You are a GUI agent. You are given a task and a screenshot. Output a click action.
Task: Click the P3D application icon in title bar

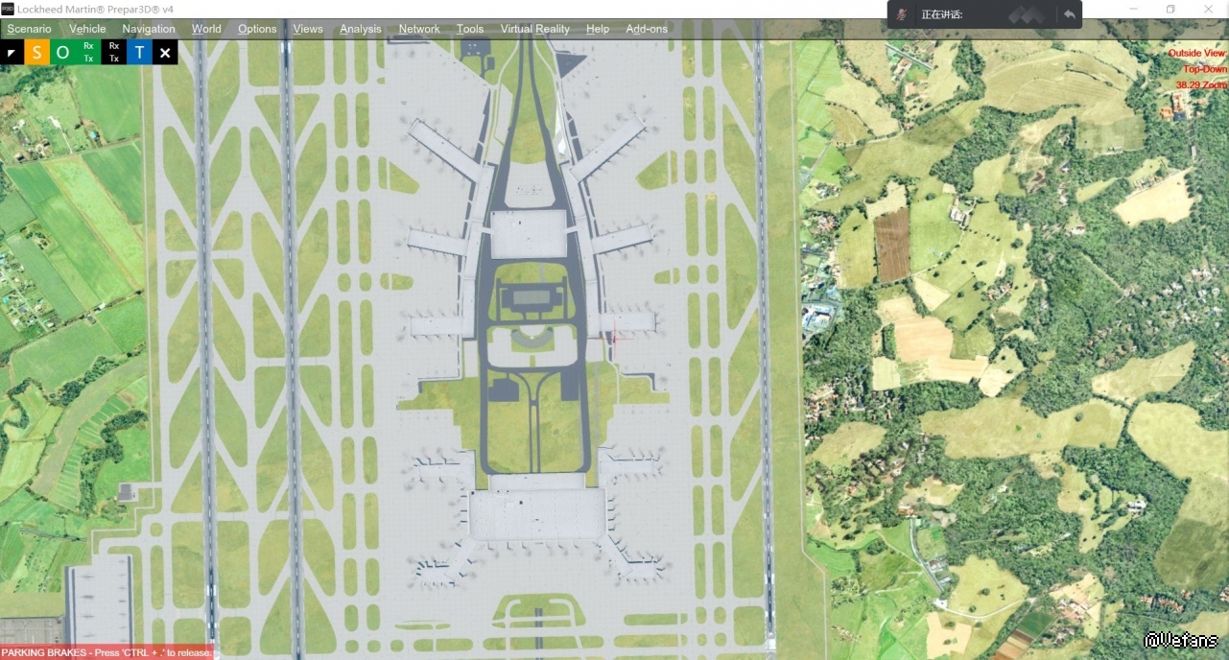[x=8, y=9]
